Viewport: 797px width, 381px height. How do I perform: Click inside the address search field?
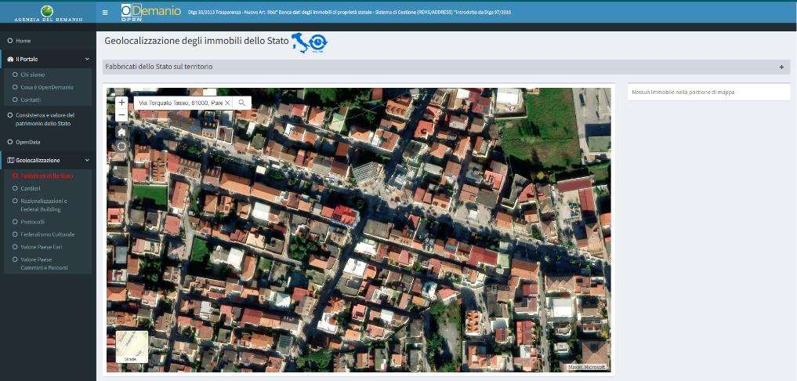pos(179,103)
